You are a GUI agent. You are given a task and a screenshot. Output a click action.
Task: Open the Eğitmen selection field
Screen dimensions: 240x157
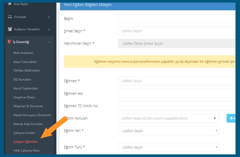177,81
